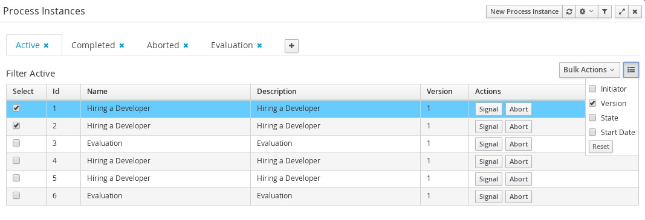Remove the Aborted tab via its x icon
645x220 pixels.
pyautogui.click(x=186, y=46)
